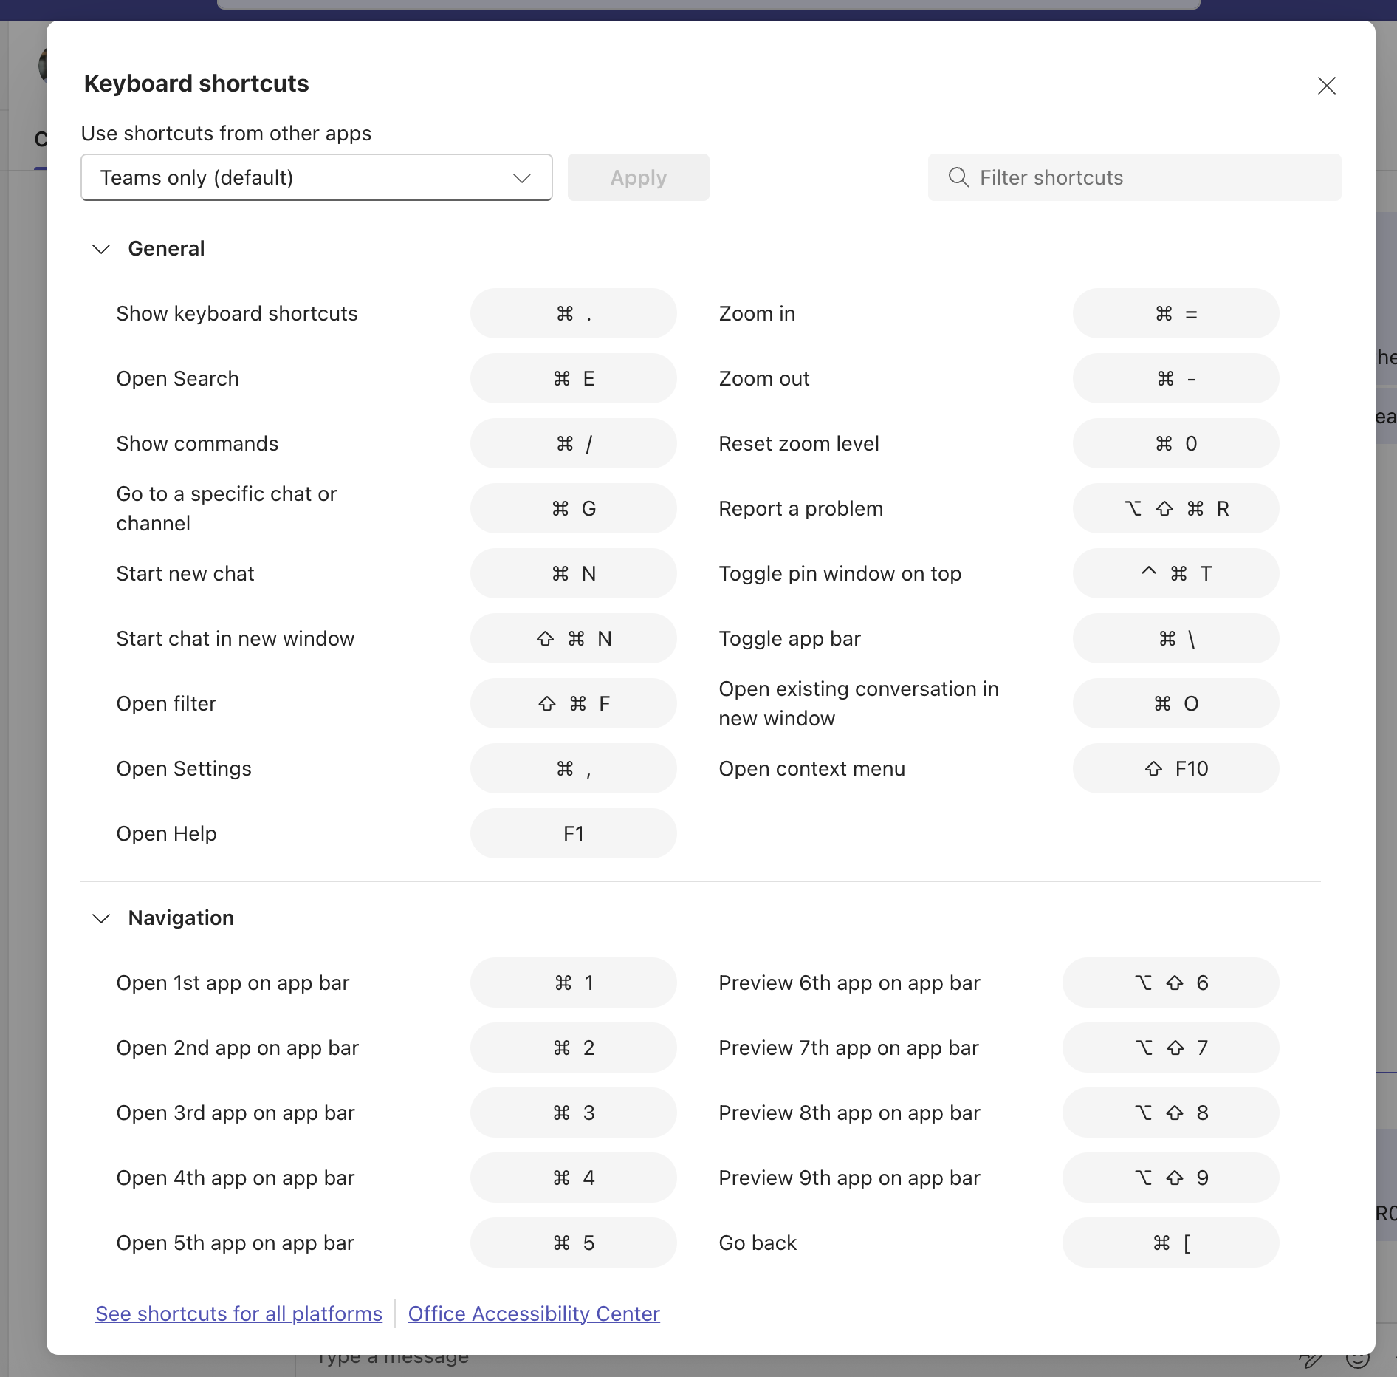
Task: Click the 'Show commands' label
Action: [x=197, y=443]
